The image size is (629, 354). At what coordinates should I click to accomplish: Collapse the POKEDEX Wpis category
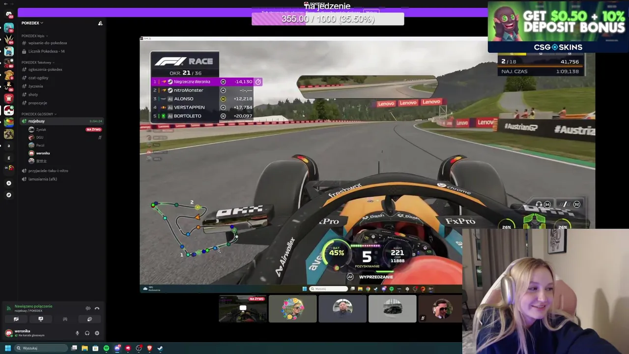pyautogui.click(x=34, y=36)
